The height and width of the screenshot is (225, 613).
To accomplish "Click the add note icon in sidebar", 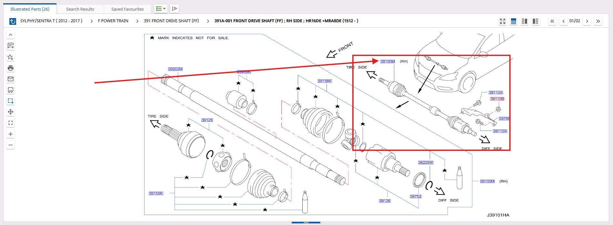I will 11,46.
